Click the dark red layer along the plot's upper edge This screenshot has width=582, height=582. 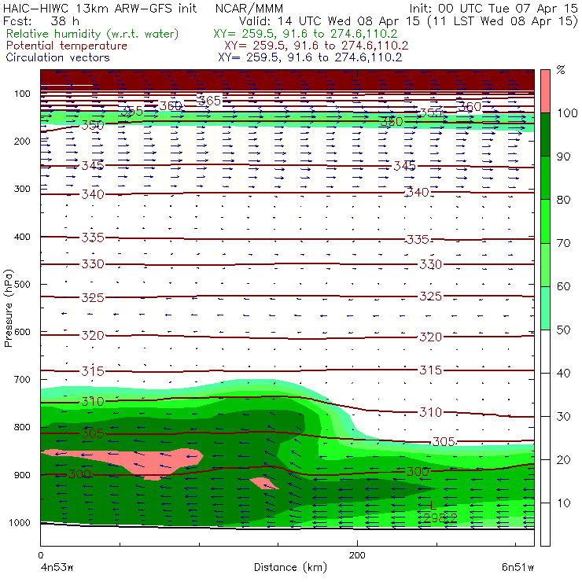[x=287, y=79]
